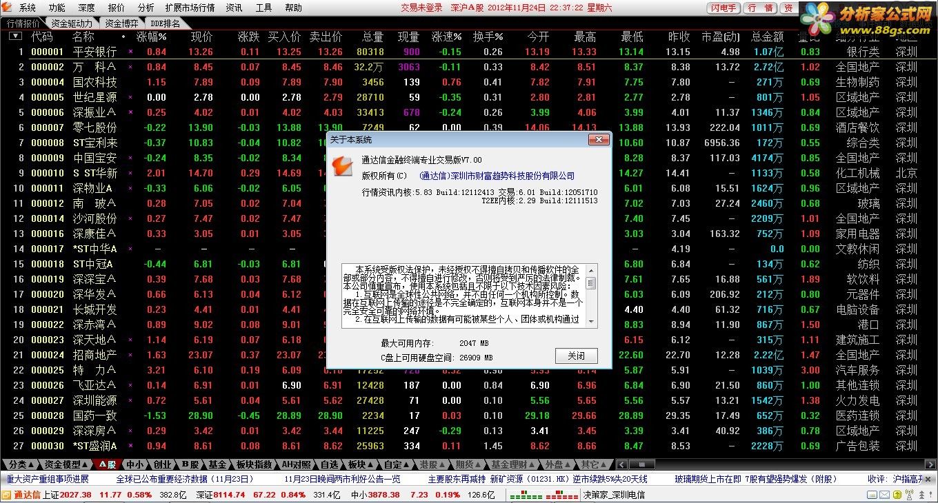Image resolution: width=938 pixels, height=503 pixels.
Task: Click the license text scrollbar thumb
Action: click(x=591, y=283)
